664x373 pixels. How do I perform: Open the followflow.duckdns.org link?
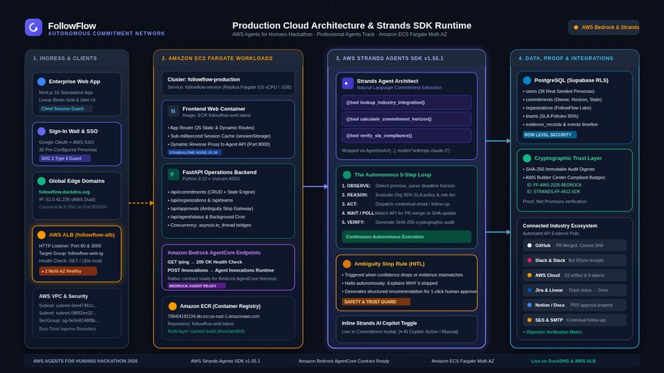pyautogui.click(x=64, y=192)
